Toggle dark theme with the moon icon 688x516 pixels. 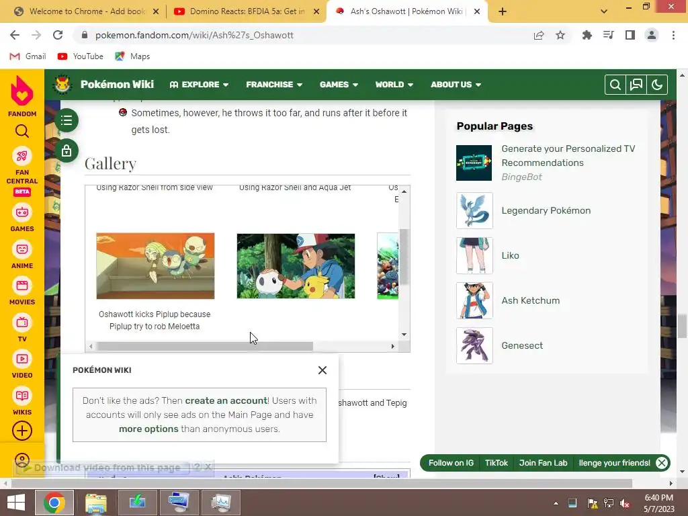657,85
